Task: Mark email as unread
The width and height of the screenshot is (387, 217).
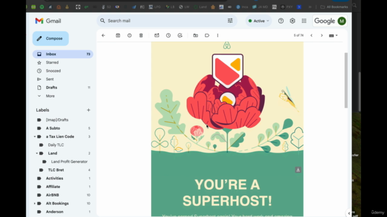Action: click(x=157, y=36)
